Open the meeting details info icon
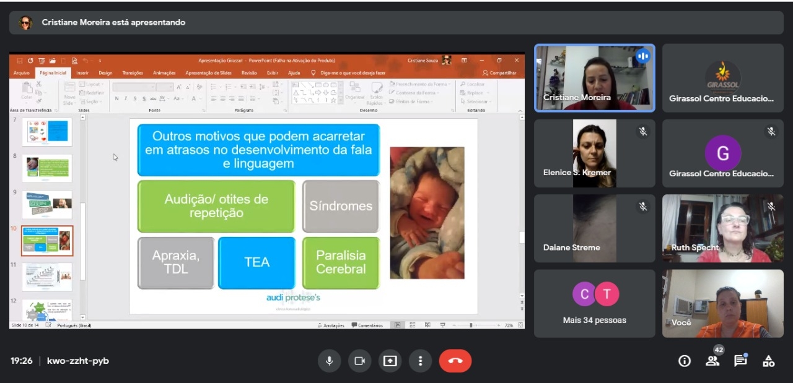Screen dimensions: 793x383 tap(685, 361)
